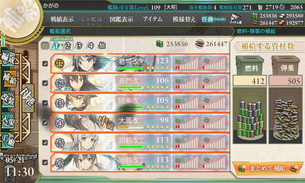Click the まとめて補給 resupply all button
Screen dimensions: 305x183
(x=268, y=168)
